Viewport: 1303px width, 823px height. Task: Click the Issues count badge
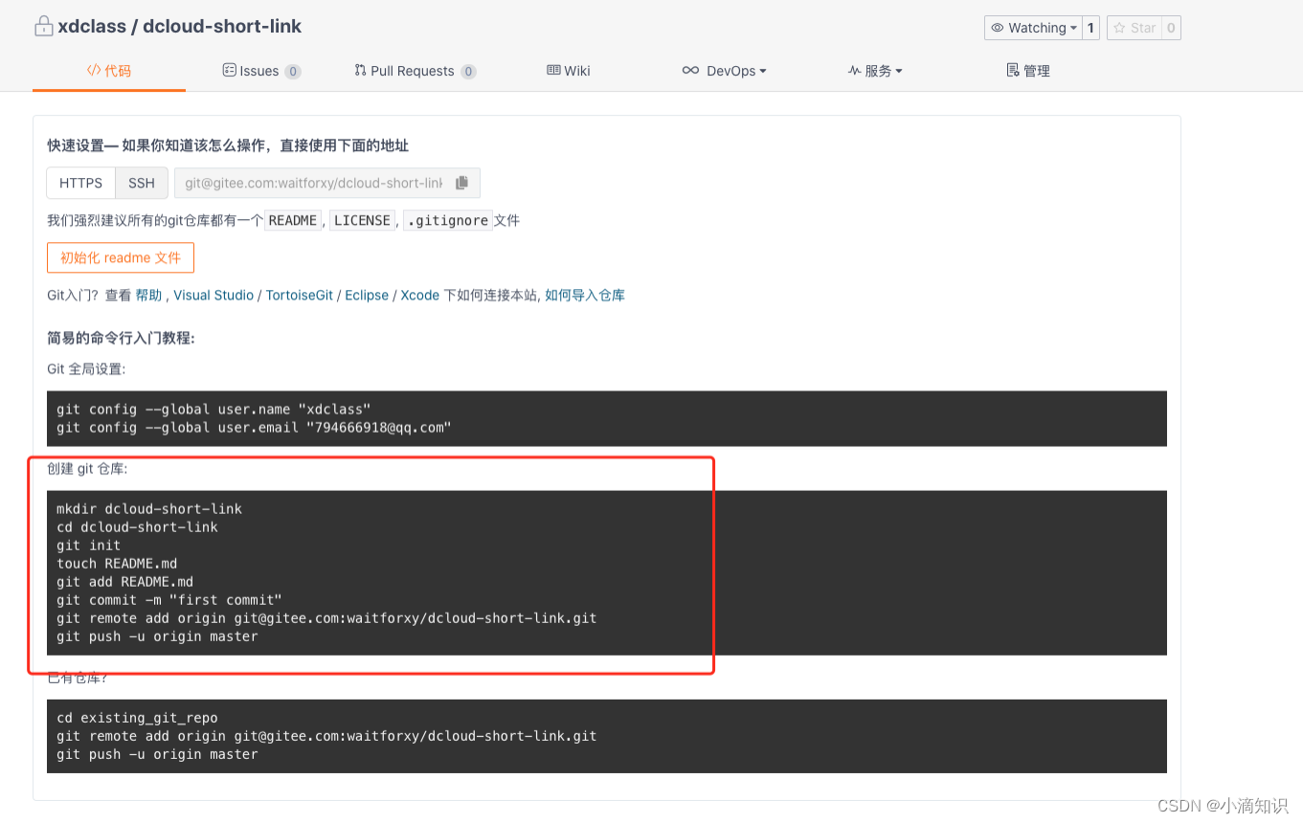pyautogui.click(x=293, y=72)
